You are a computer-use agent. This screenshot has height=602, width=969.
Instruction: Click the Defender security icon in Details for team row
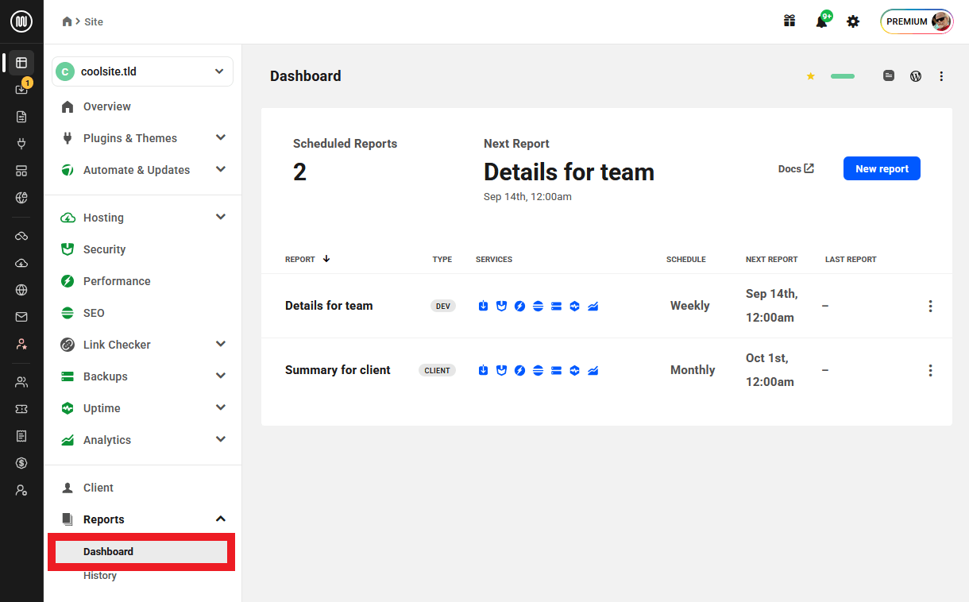point(501,306)
